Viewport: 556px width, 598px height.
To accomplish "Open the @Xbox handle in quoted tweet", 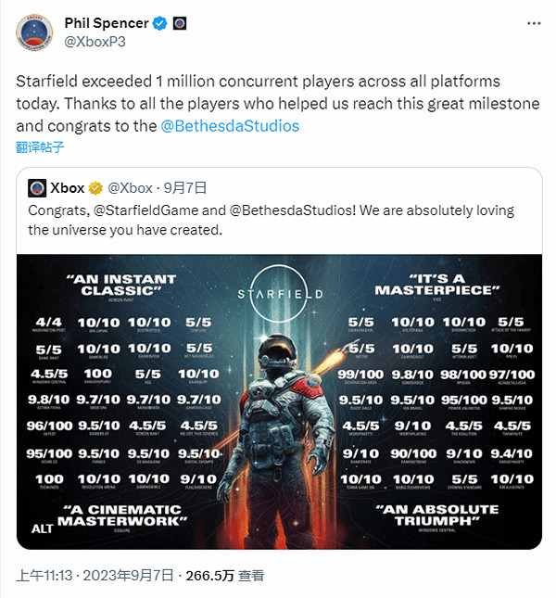I will point(133,189).
